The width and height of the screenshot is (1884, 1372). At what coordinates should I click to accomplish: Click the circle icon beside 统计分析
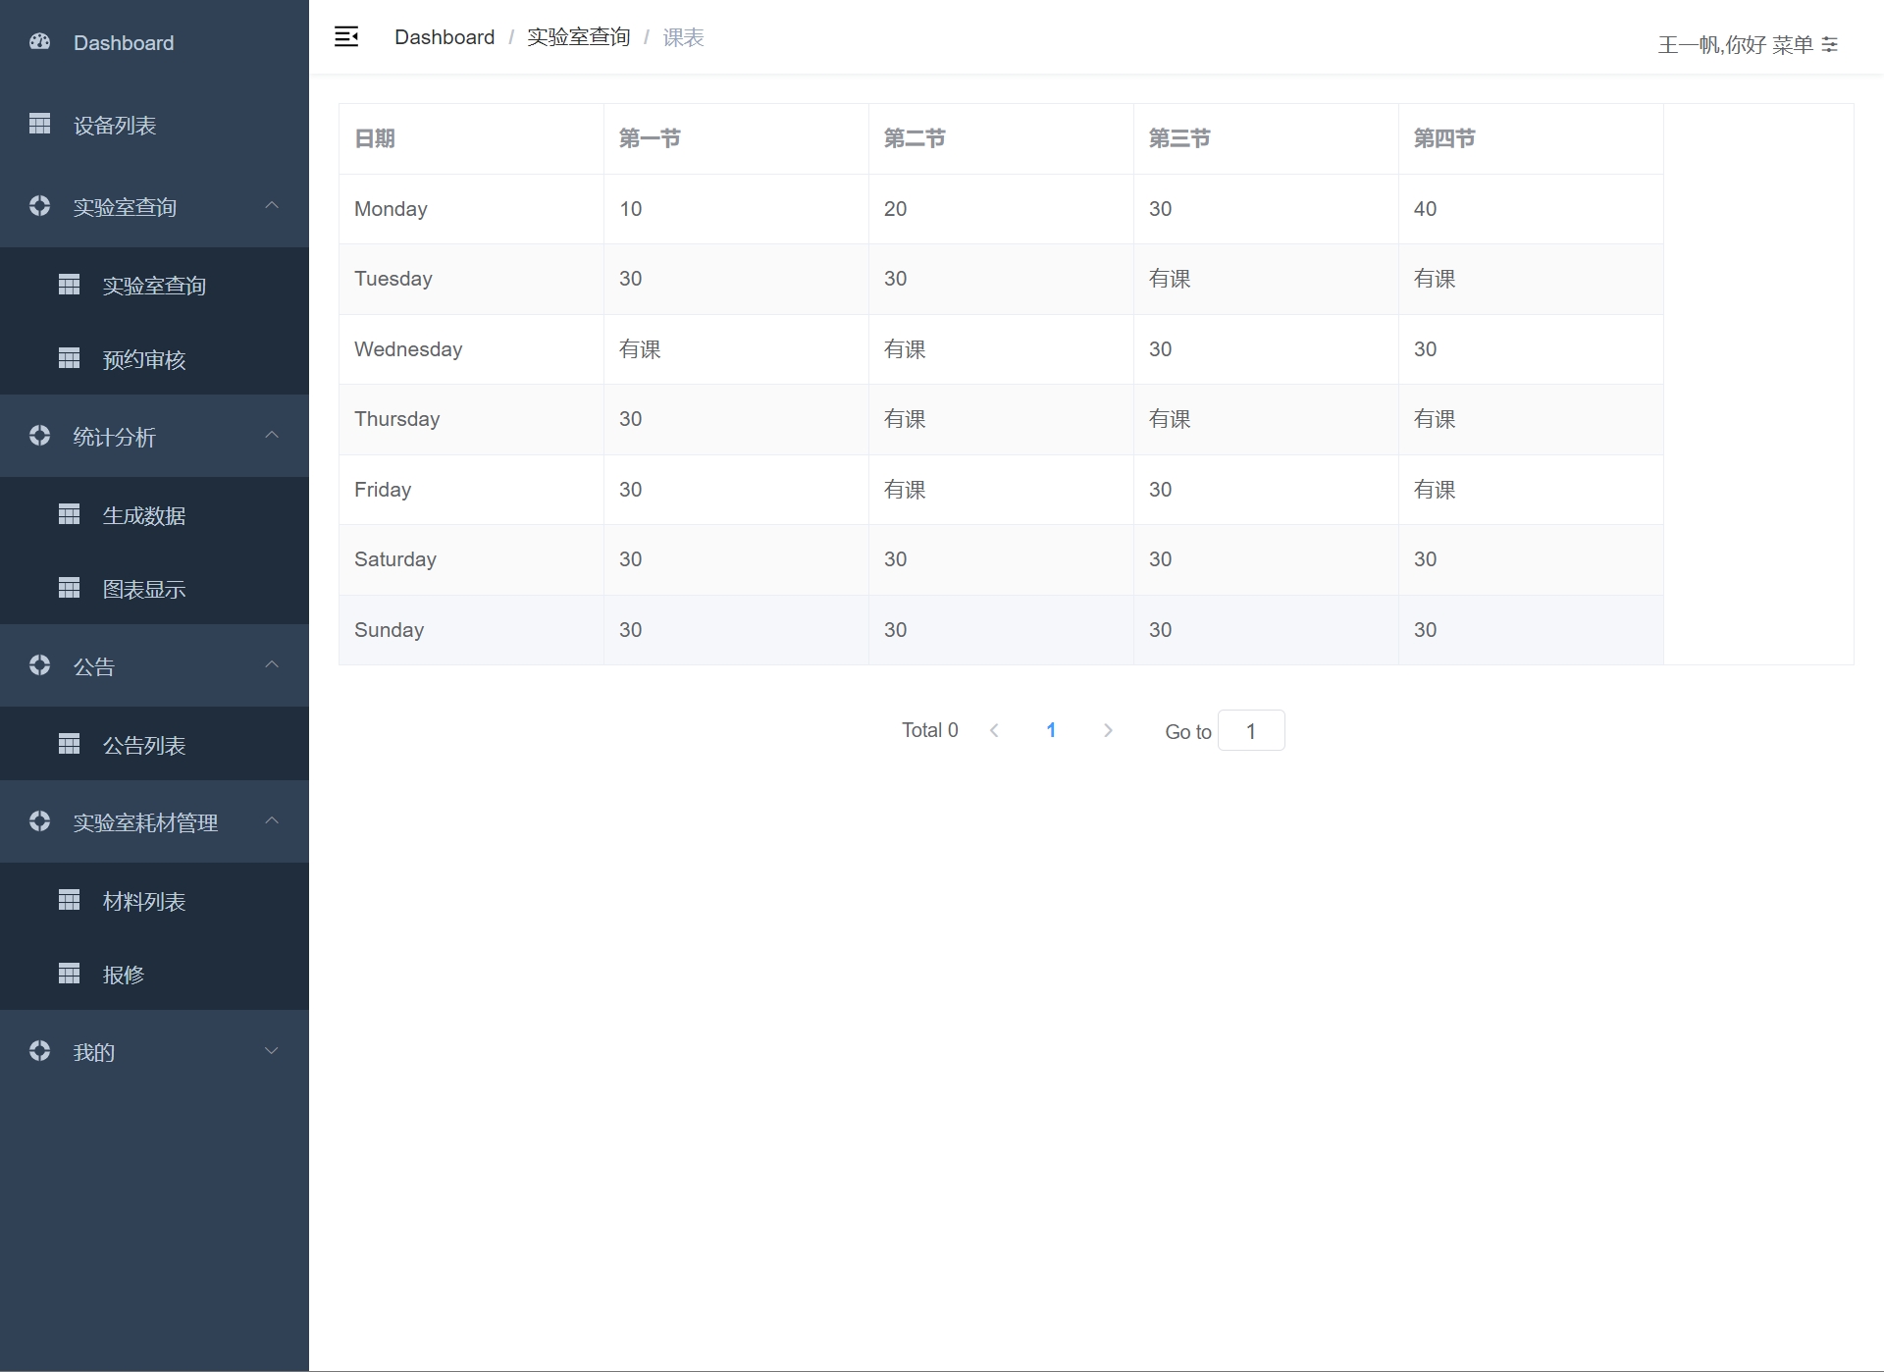[x=39, y=436]
